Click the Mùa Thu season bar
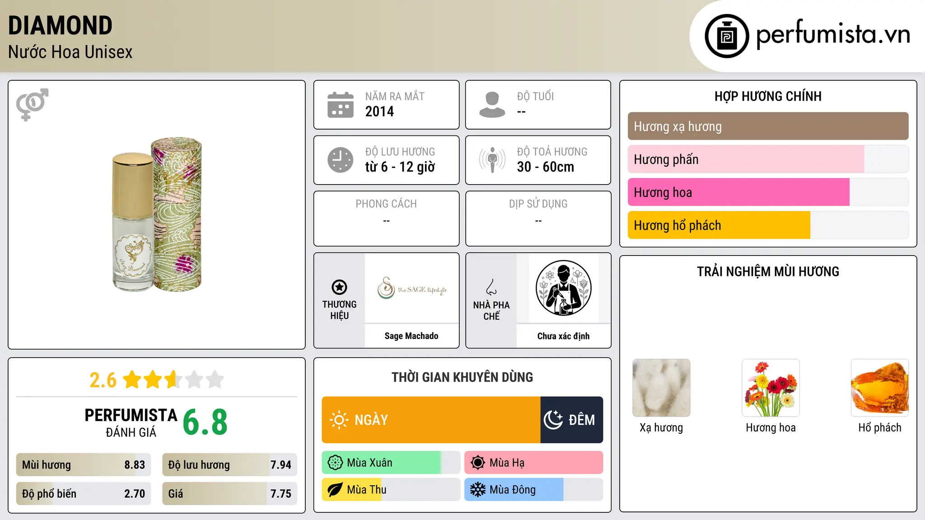 [x=391, y=490]
